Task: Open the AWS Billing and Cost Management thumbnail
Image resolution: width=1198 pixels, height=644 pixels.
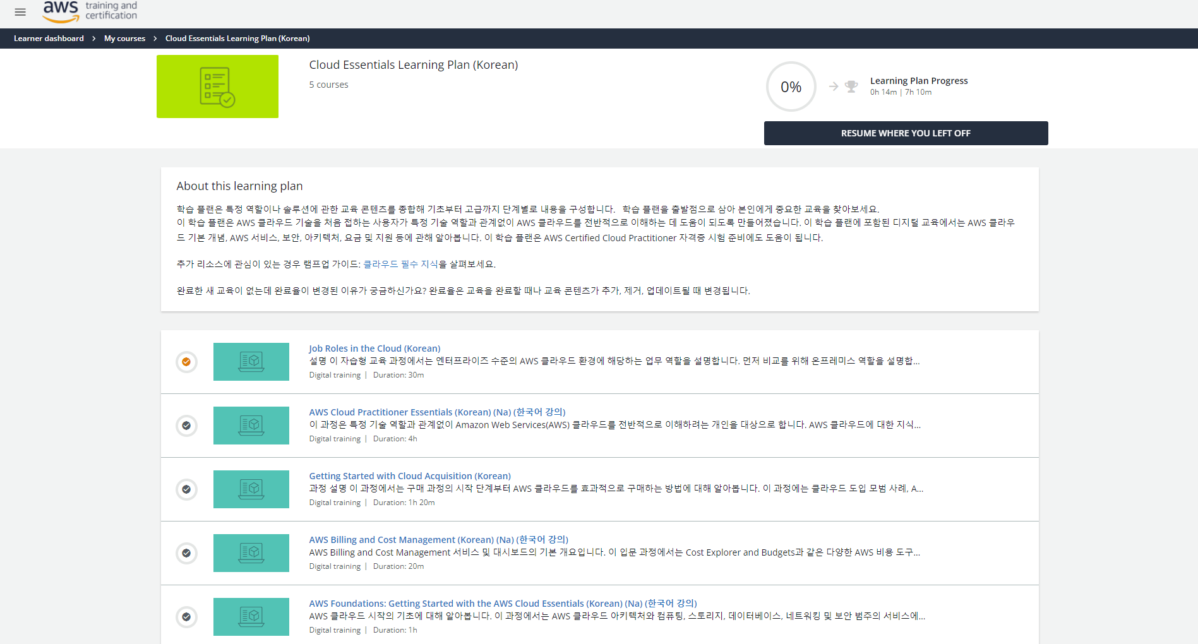Action: (251, 553)
